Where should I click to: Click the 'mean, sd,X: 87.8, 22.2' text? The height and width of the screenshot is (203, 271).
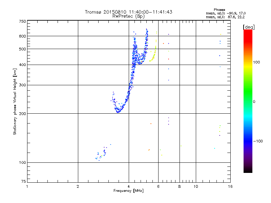[225, 17]
